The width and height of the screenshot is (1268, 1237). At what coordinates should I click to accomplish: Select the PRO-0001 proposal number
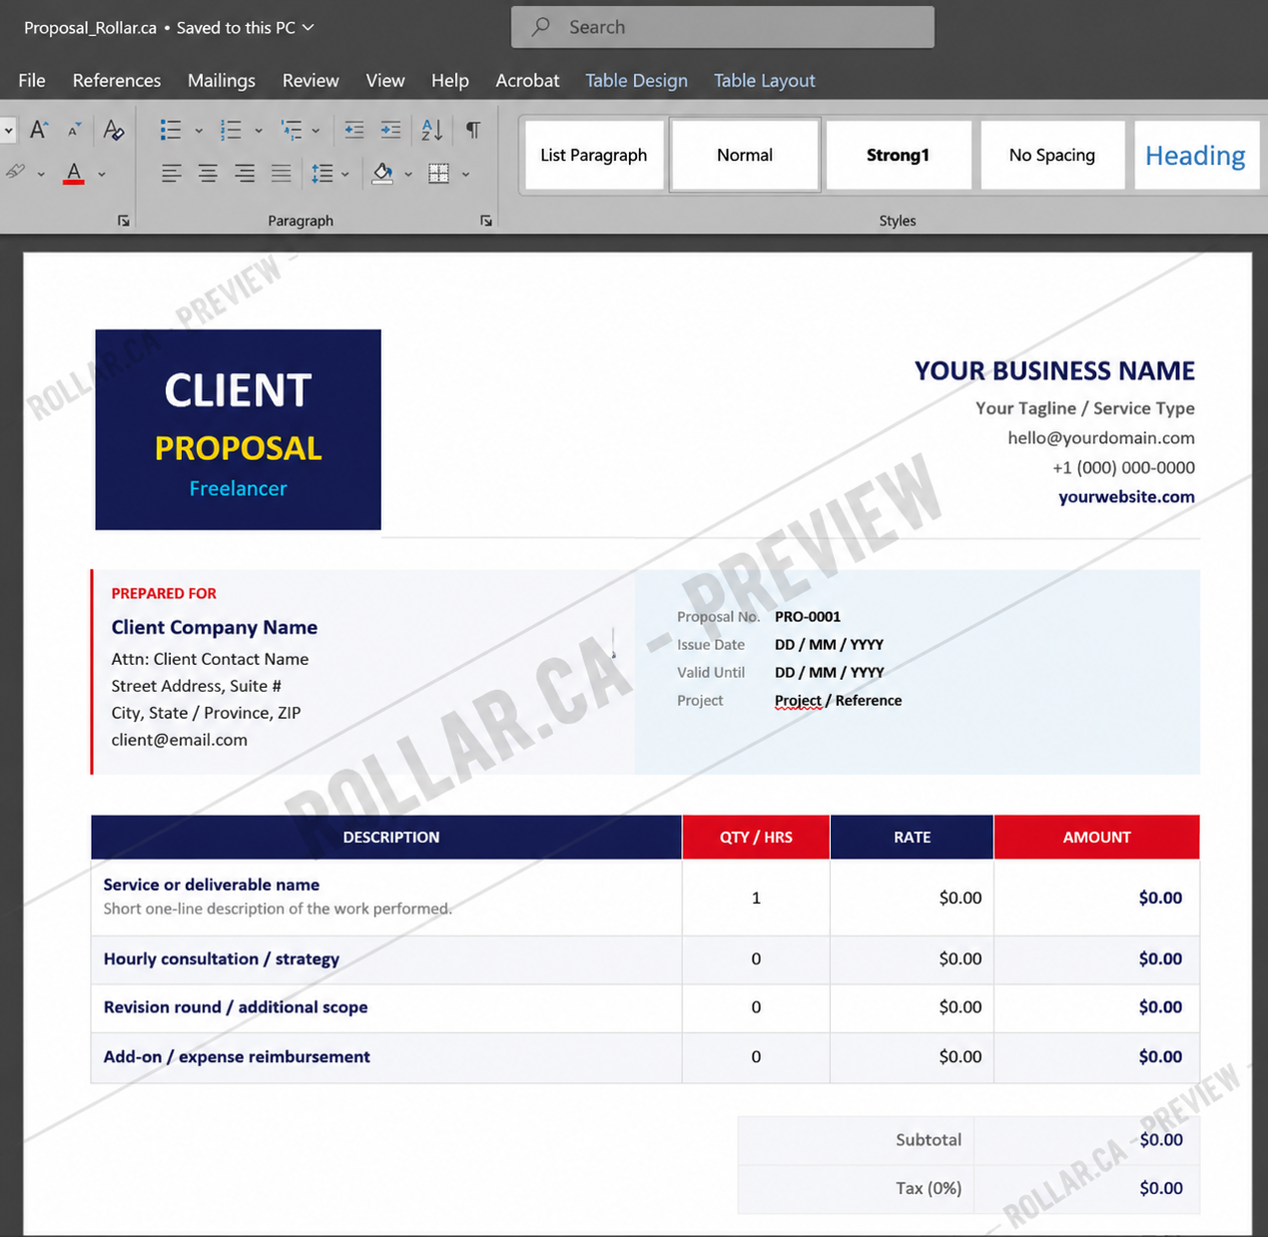pyautogui.click(x=808, y=616)
